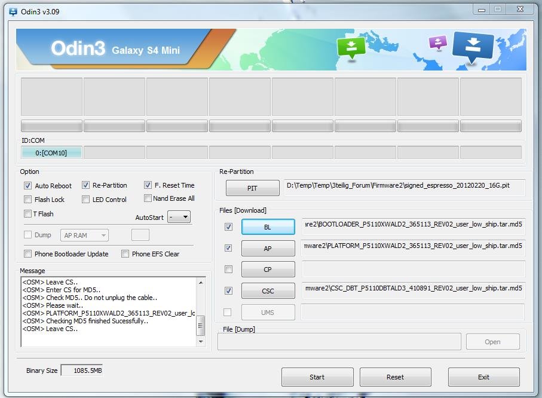
Task: Click the PIT file button
Action: 252,188
